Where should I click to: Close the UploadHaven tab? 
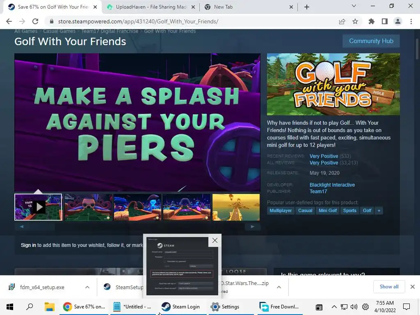point(193,7)
